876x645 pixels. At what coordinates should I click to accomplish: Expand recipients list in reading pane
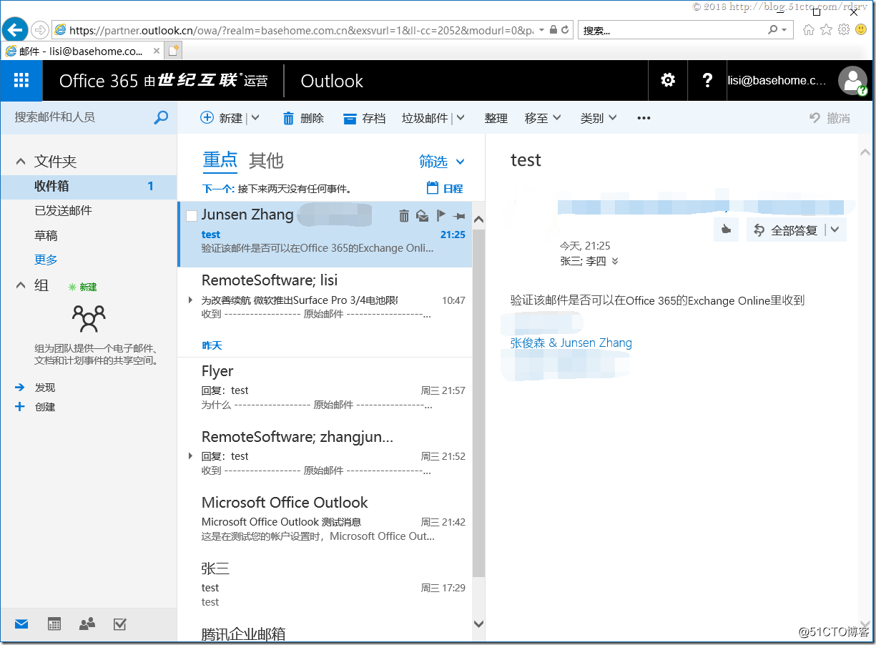(x=615, y=262)
